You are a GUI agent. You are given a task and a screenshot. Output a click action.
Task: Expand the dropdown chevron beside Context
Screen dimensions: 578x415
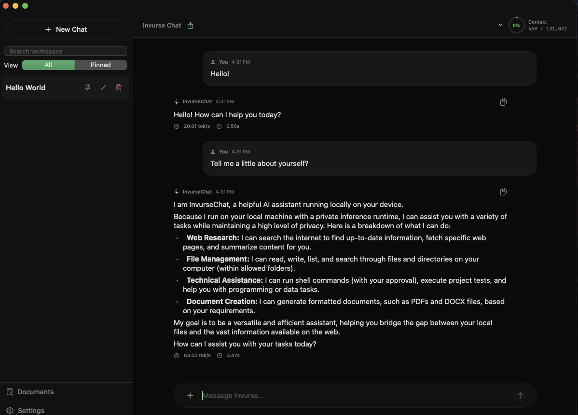click(500, 25)
